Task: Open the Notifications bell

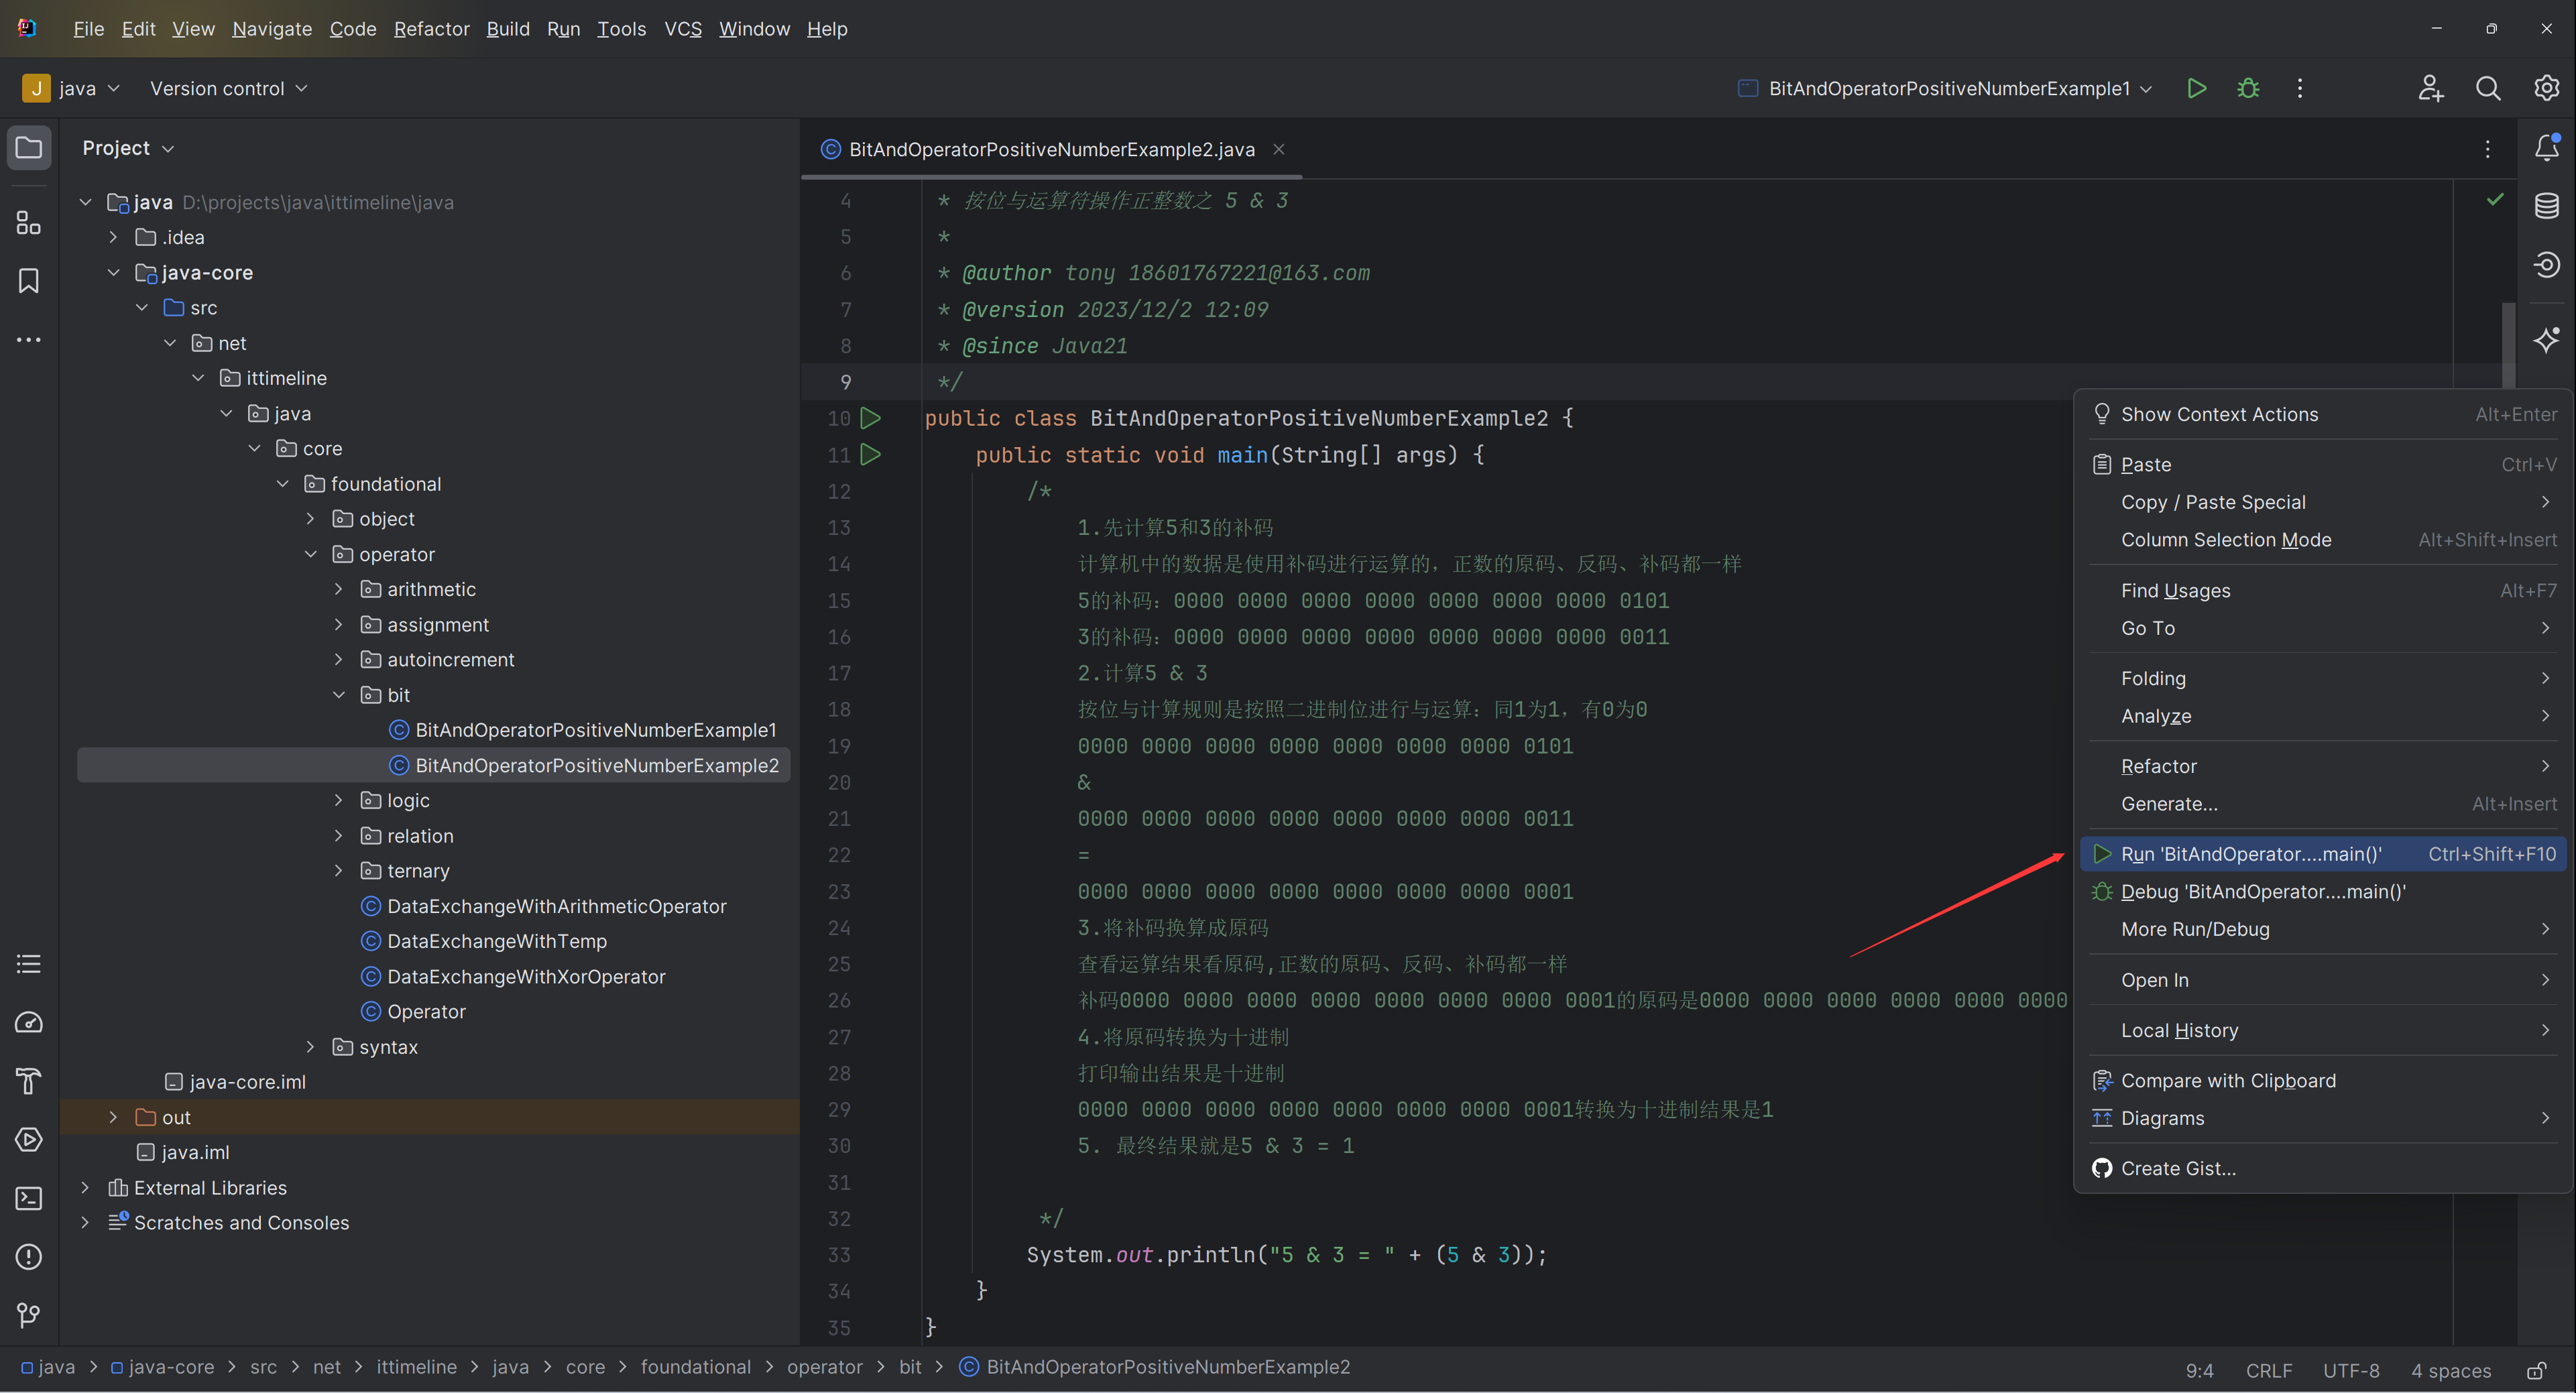Action: 2546,148
